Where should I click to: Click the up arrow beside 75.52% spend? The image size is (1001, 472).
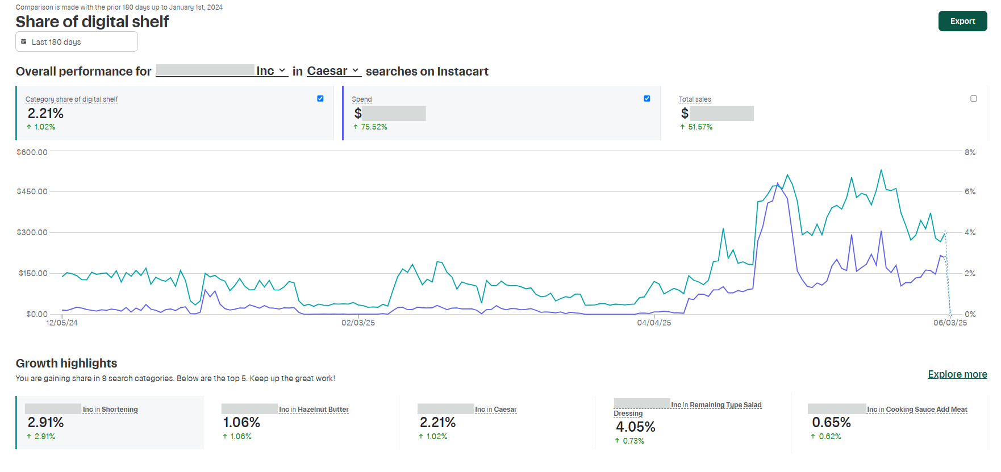(x=356, y=127)
